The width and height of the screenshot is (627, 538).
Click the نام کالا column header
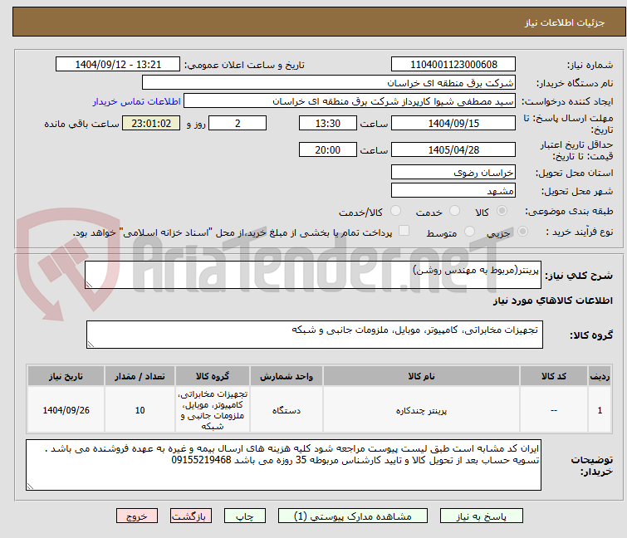[422, 376]
